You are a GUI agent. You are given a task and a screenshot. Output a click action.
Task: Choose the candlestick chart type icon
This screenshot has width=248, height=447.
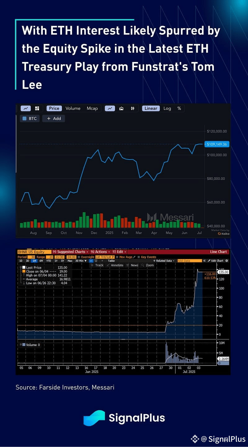[133, 108]
